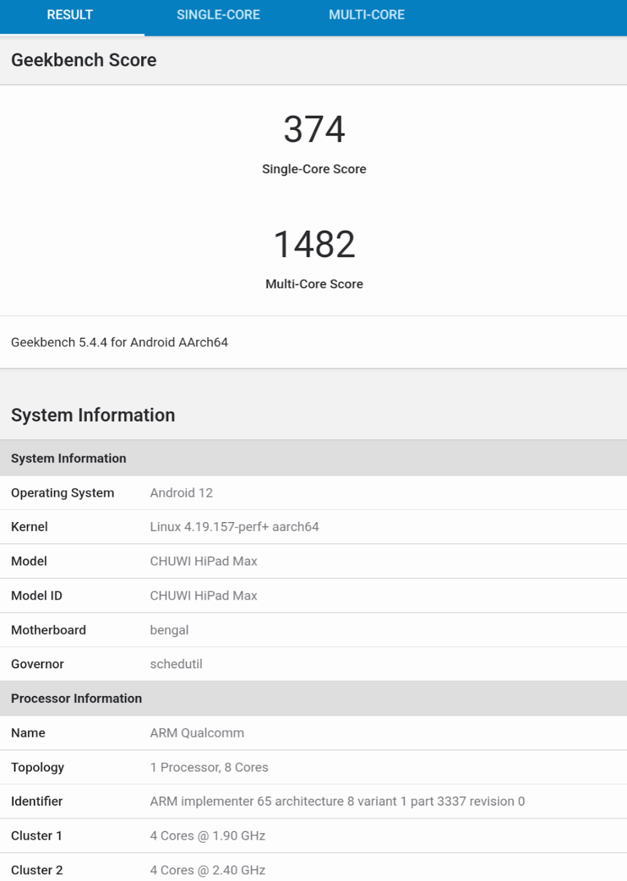Click the Model ID row value

coord(203,595)
